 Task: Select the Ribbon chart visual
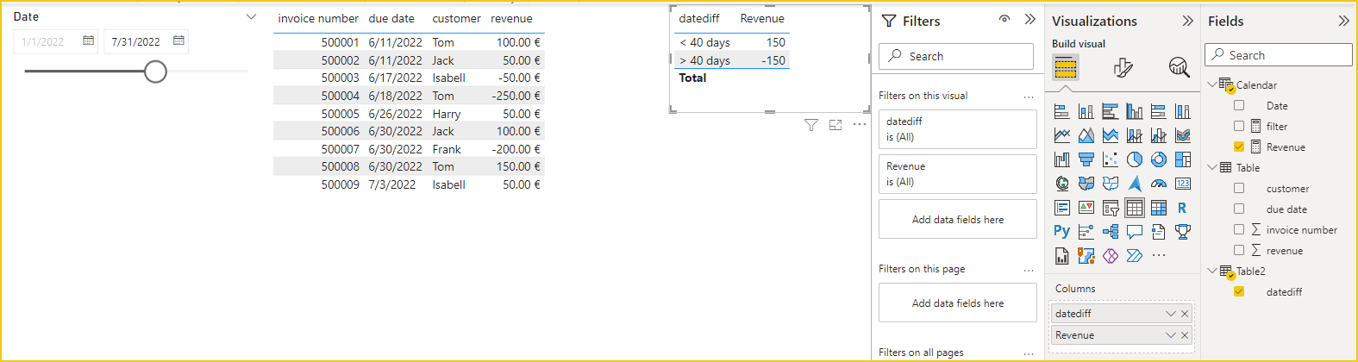pyautogui.click(x=1183, y=135)
